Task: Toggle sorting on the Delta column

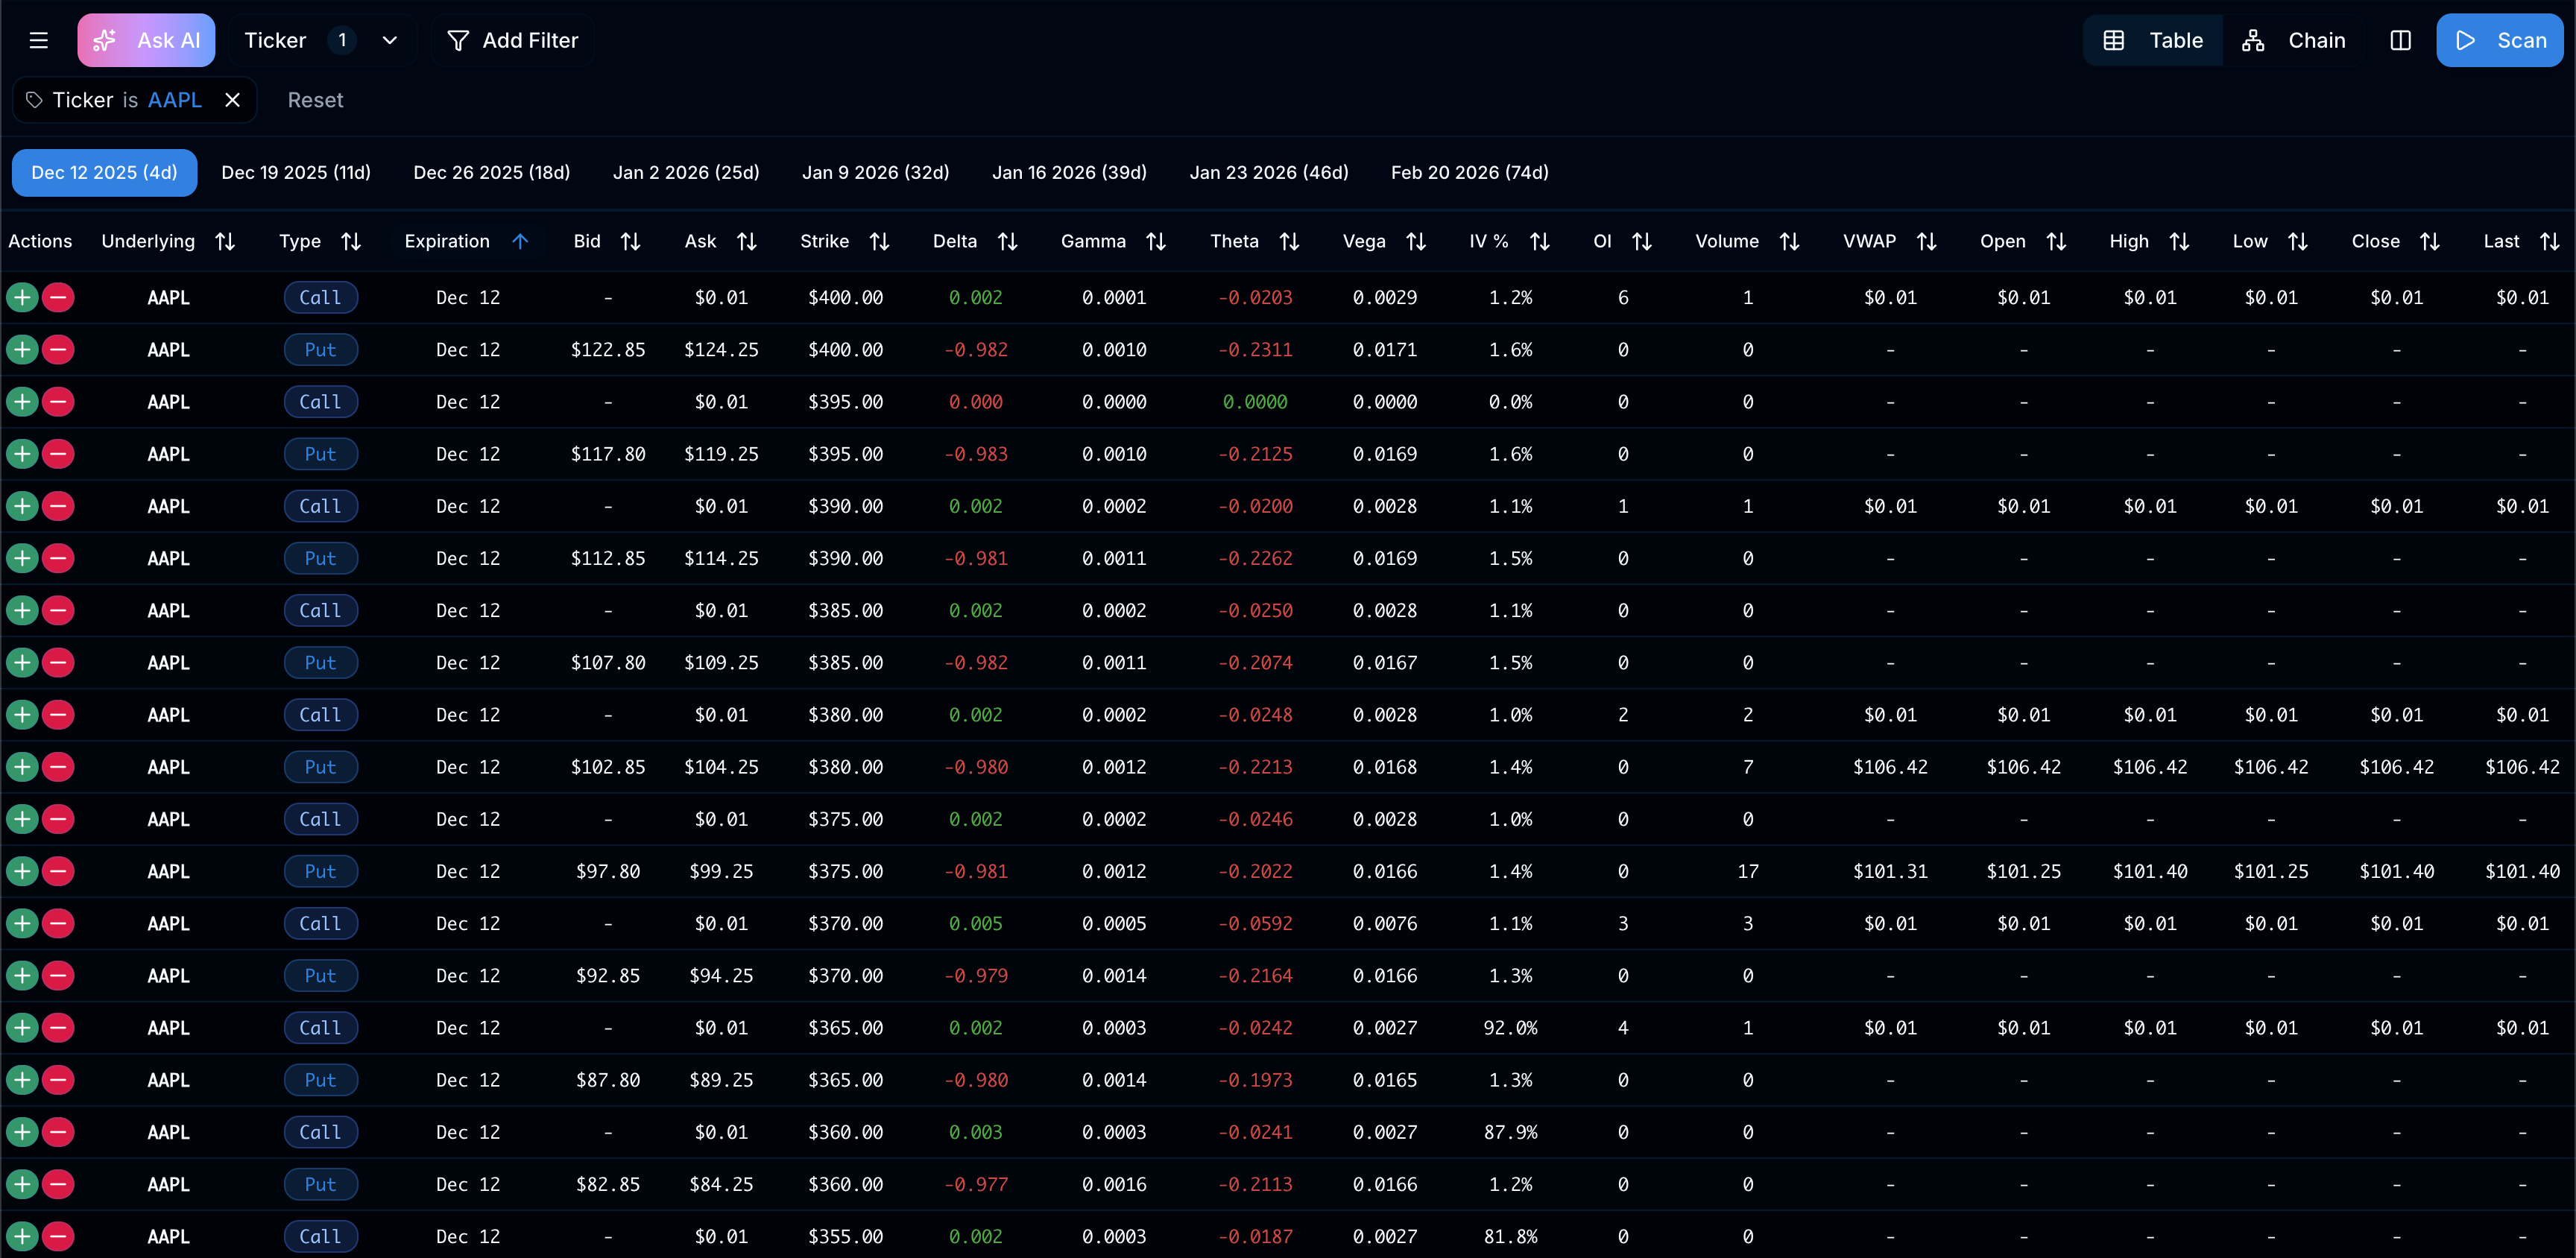Action: click(x=1008, y=241)
